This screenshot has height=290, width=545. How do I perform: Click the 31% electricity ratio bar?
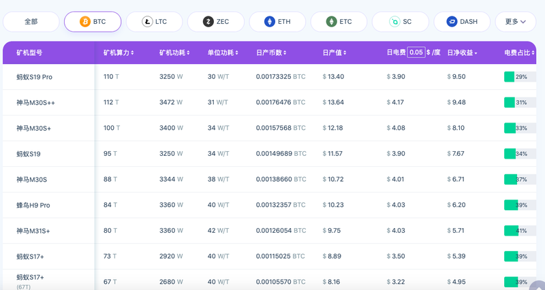tap(520, 103)
